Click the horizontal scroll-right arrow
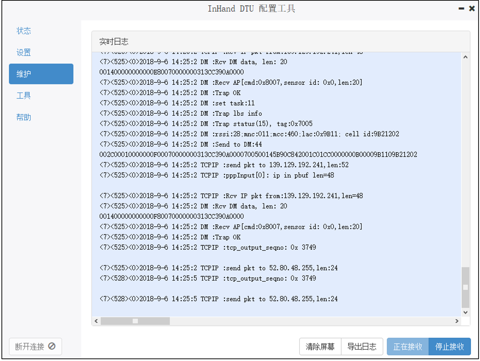The width and height of the screenshot is (480, 361). tap(457, 321)
